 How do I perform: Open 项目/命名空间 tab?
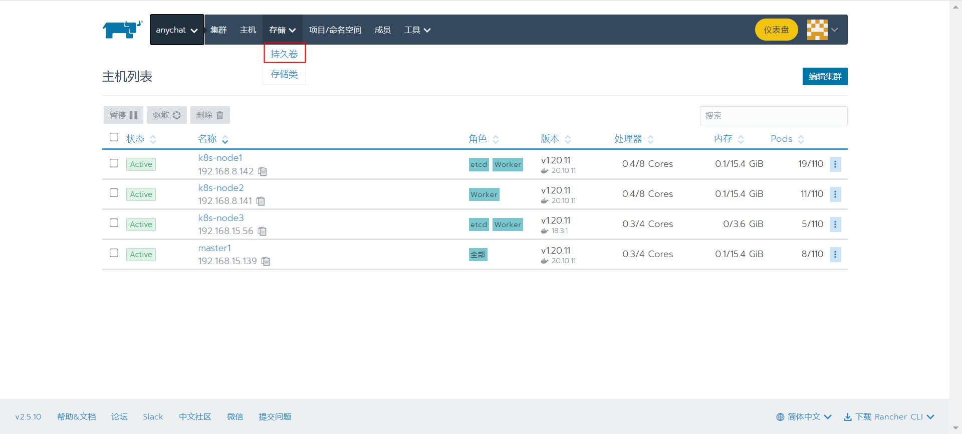tap(335, 30)
